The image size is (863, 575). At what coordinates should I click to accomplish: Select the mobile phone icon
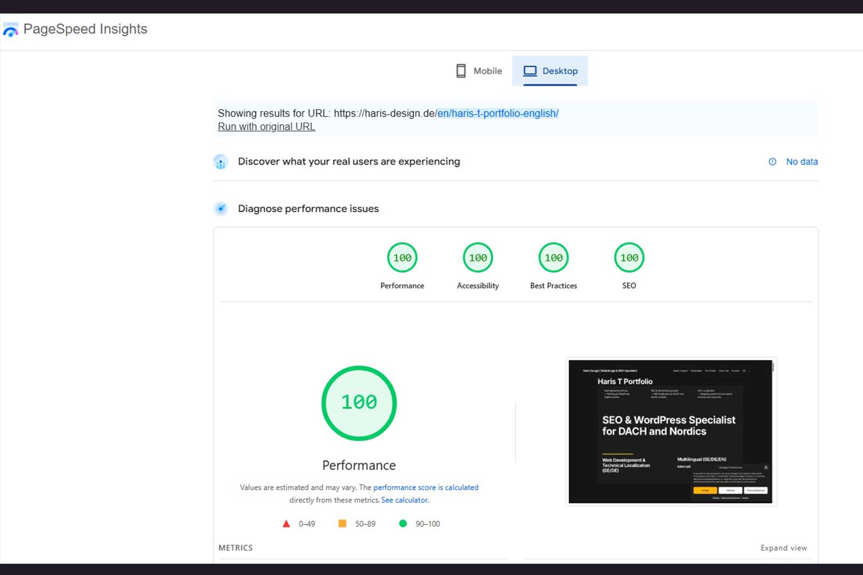461,70
